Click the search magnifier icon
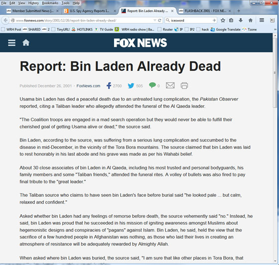Screen dimensions: 279x265 pos(167,20)
